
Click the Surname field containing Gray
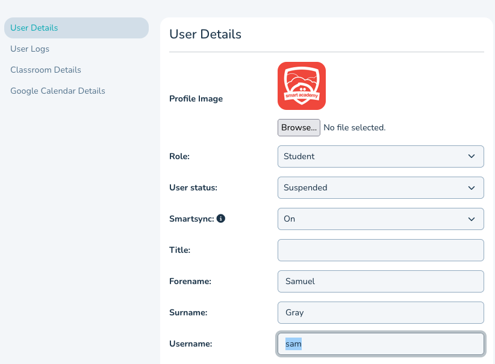pyautogui.click(x=381, y=312)
